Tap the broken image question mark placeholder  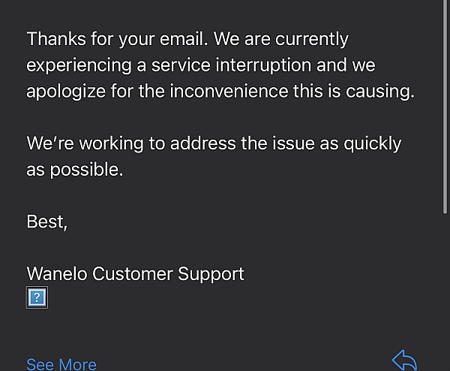click(x=37, y=297)
